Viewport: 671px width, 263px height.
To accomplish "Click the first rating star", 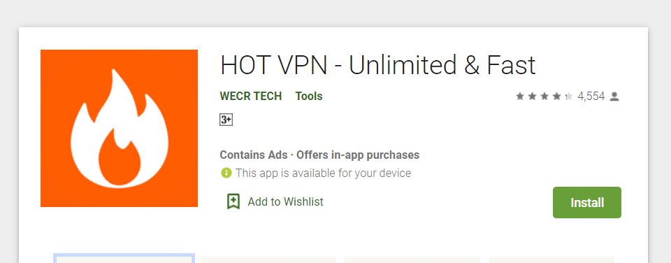I will pos(520,97).
